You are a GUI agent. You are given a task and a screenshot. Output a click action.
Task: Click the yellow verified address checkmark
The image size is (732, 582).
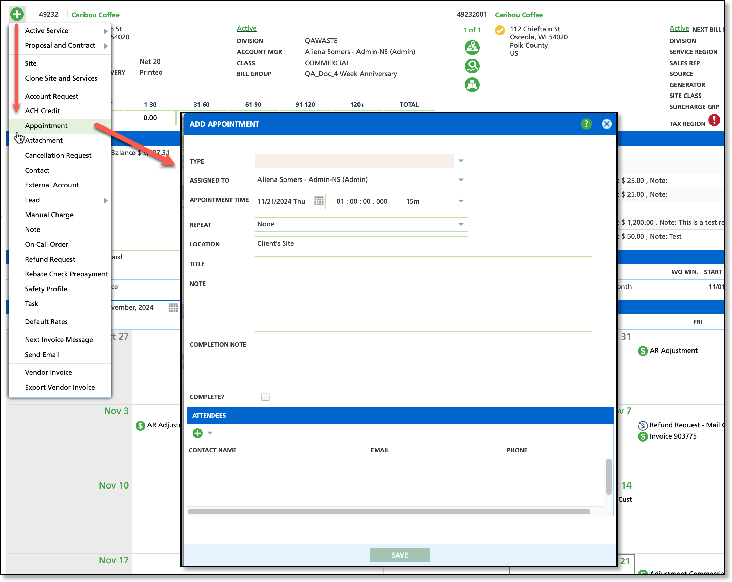coord(500,31)
